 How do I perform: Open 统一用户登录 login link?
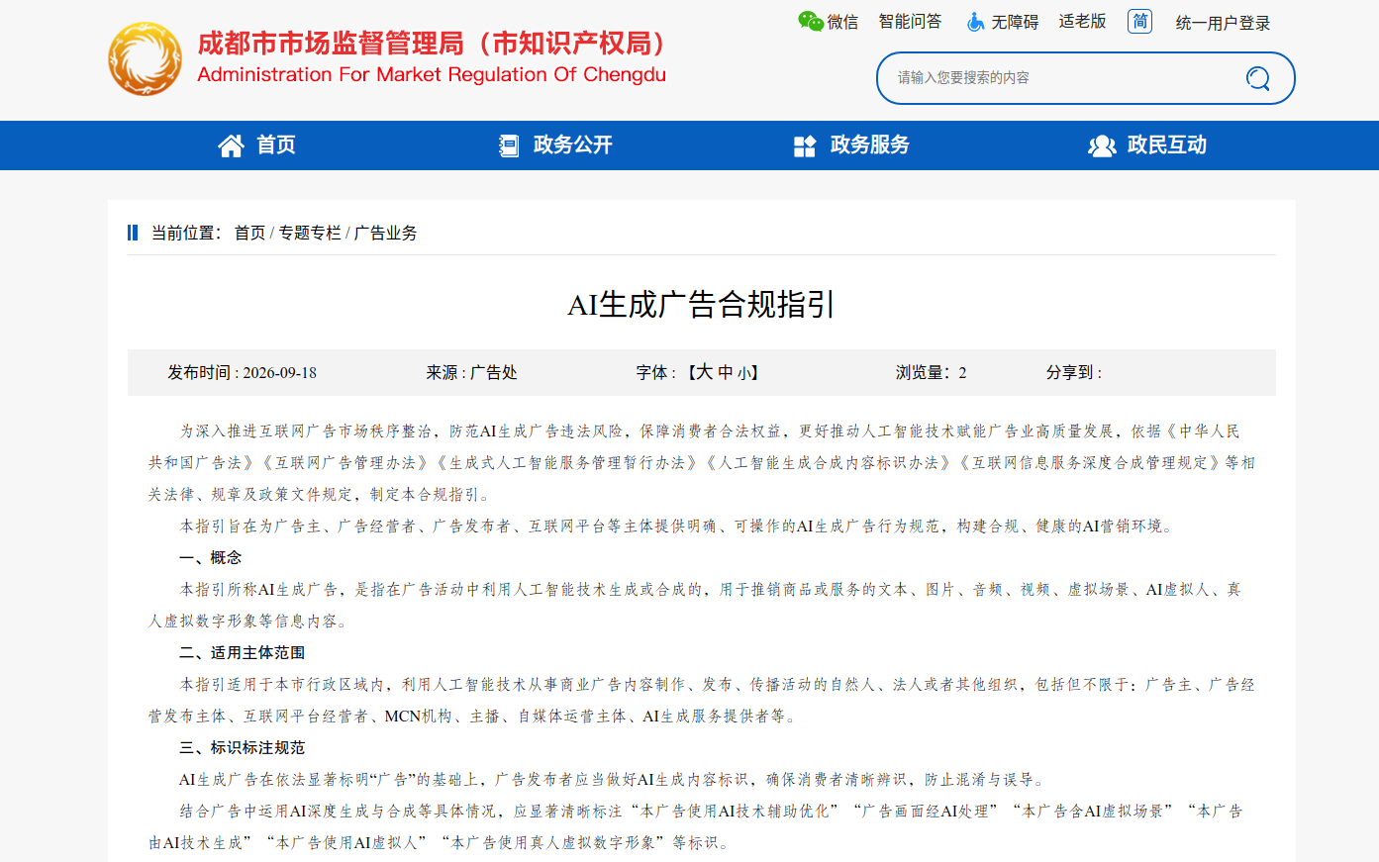1223,23
